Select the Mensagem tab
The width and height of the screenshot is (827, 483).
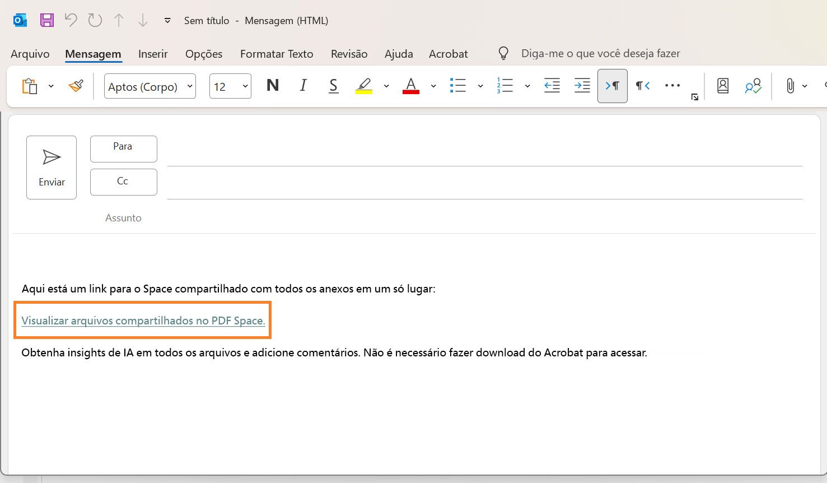tap(93, 54)
